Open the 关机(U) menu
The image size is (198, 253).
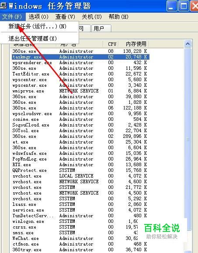click(92, 17)
